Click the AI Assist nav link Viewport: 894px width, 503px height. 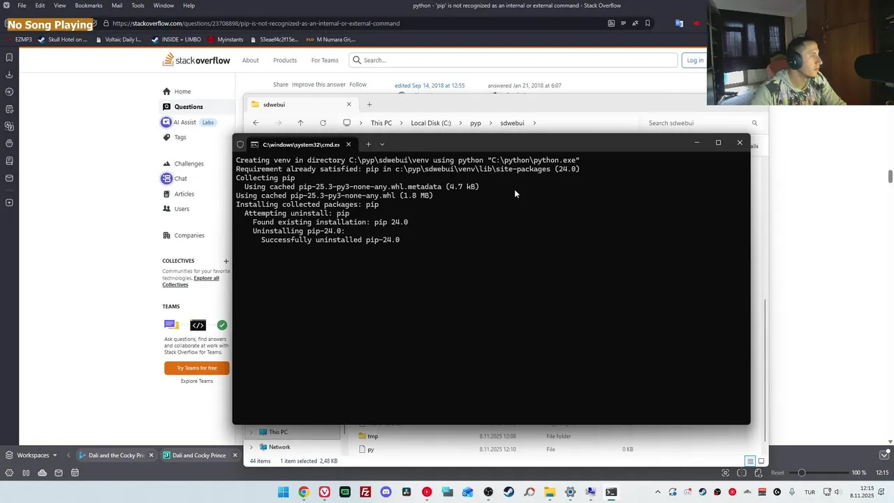184,122
